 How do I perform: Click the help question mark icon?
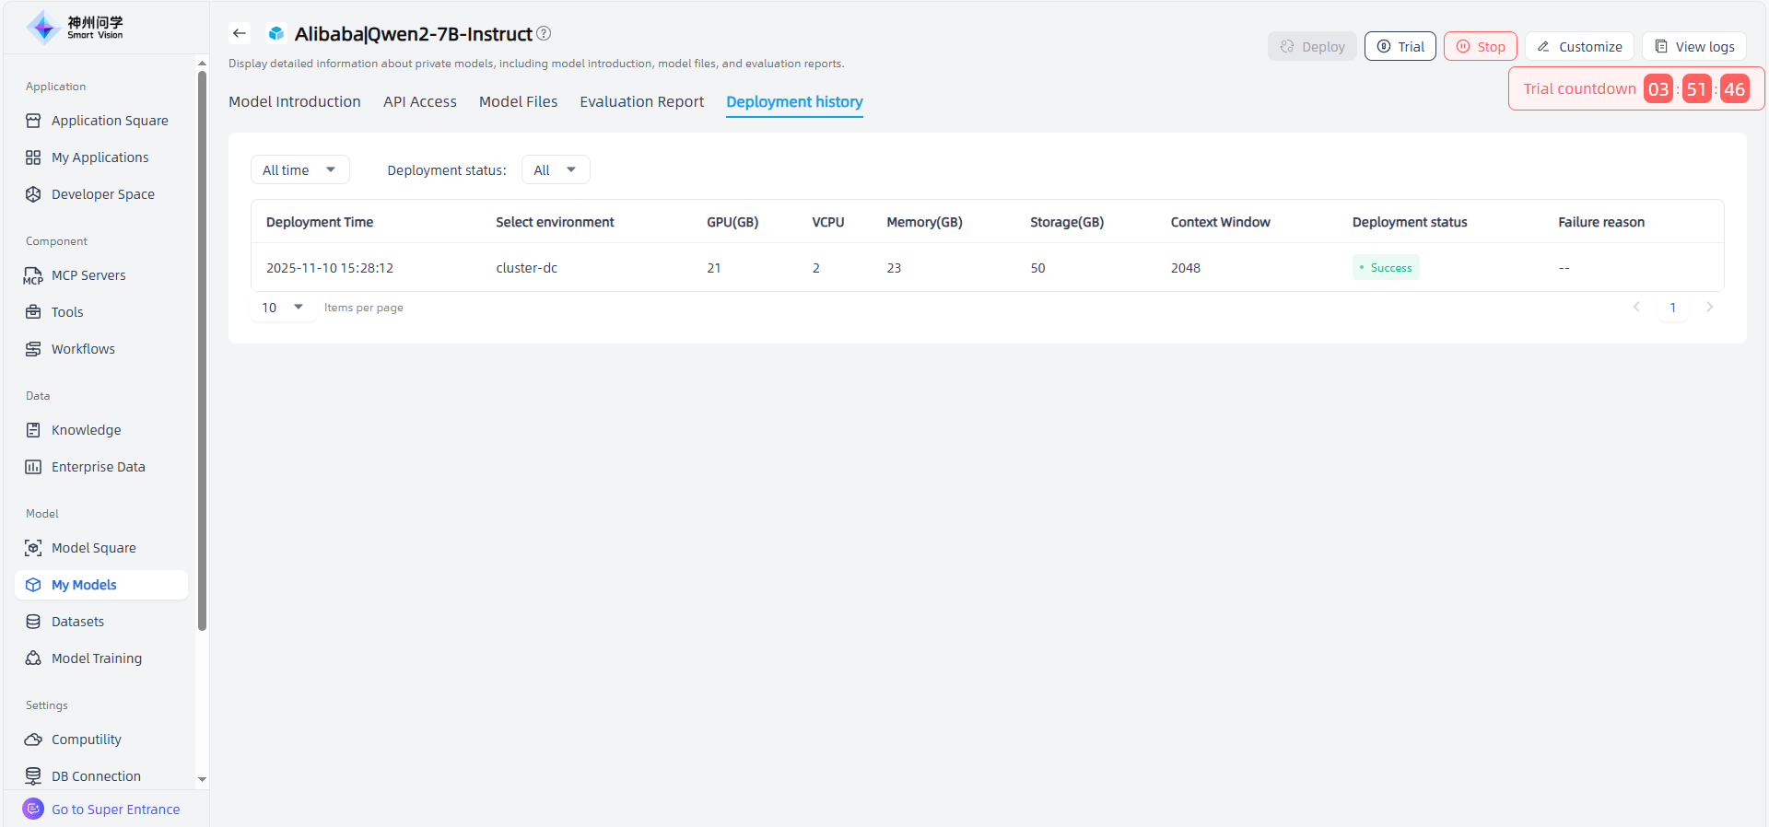click(x=544, y=34)
